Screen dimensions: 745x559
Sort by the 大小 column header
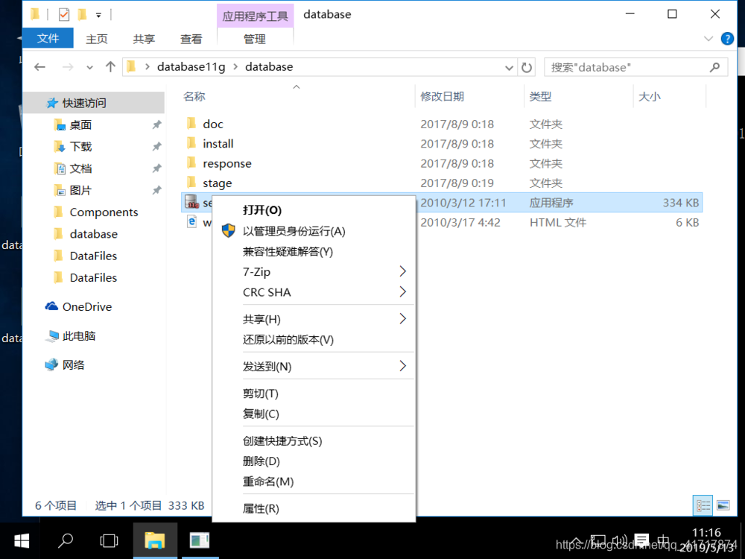650,96
